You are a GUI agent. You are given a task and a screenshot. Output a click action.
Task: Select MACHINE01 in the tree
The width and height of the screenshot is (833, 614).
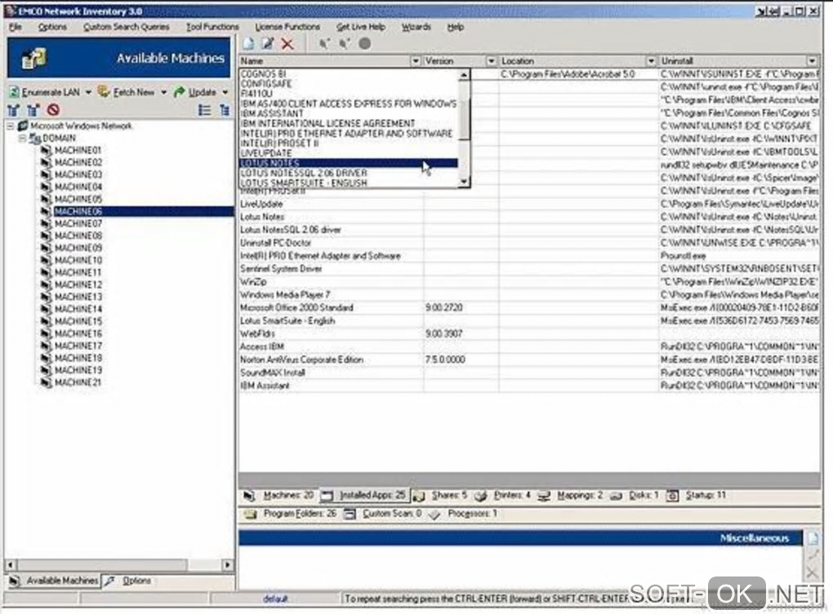(78, 151)
